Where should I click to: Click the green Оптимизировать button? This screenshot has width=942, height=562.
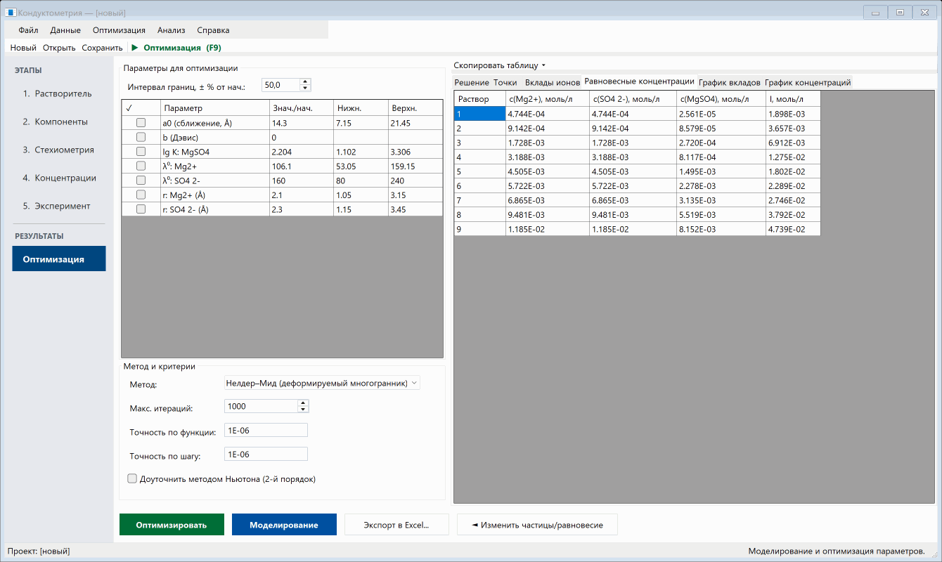pos(172,525)
